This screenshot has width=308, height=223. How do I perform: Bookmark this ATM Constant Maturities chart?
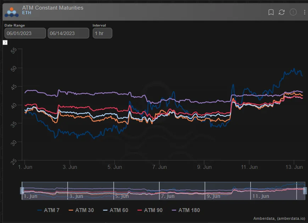[x=271, y=12]
